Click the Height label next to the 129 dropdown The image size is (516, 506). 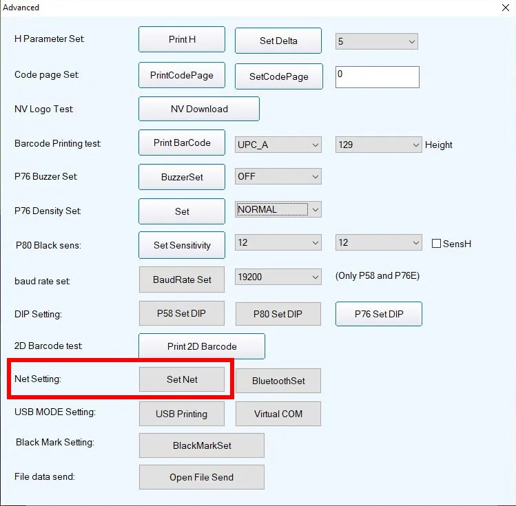click(x=438, y=145)
